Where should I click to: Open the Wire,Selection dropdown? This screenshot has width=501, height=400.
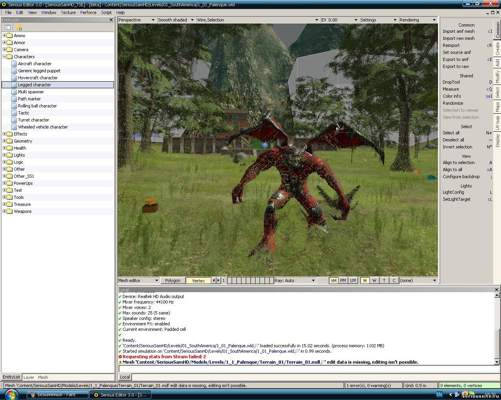tap(258, 20)
